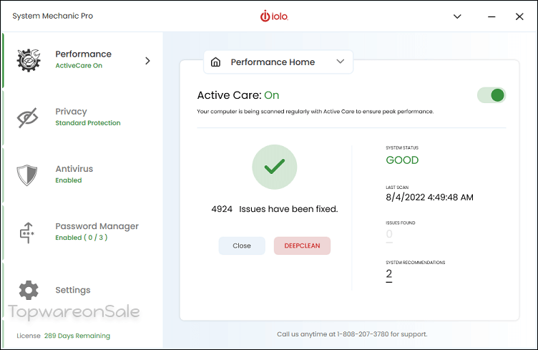The height and width of the screenshot is (350, 538).
Task: Close the System Mechanic Pro window
Action: pos(519,16)
